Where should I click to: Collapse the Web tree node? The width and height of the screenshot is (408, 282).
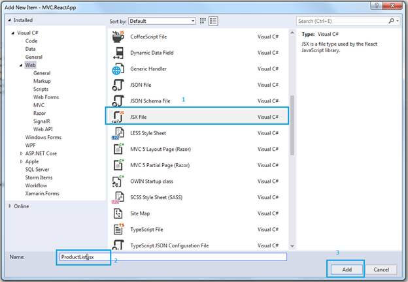coord(21,65)
